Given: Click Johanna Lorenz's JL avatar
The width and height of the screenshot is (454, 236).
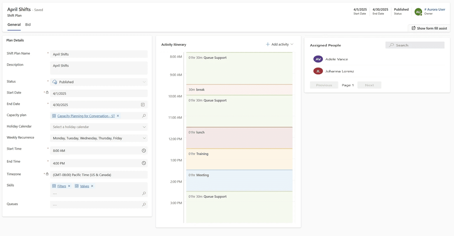Looking at the screenshot, I should click(x=318, y=71).
